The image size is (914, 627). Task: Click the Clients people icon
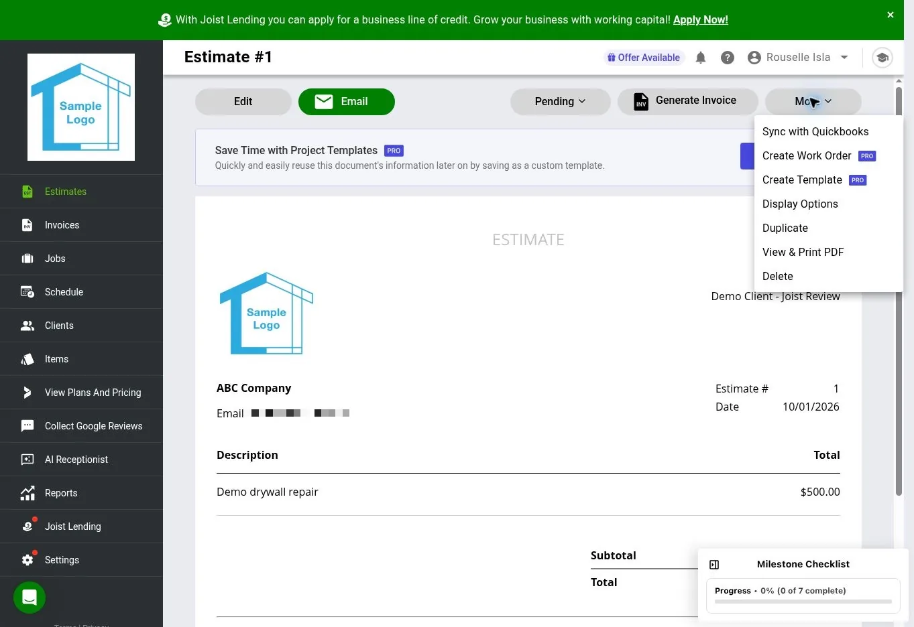[27, 326]
